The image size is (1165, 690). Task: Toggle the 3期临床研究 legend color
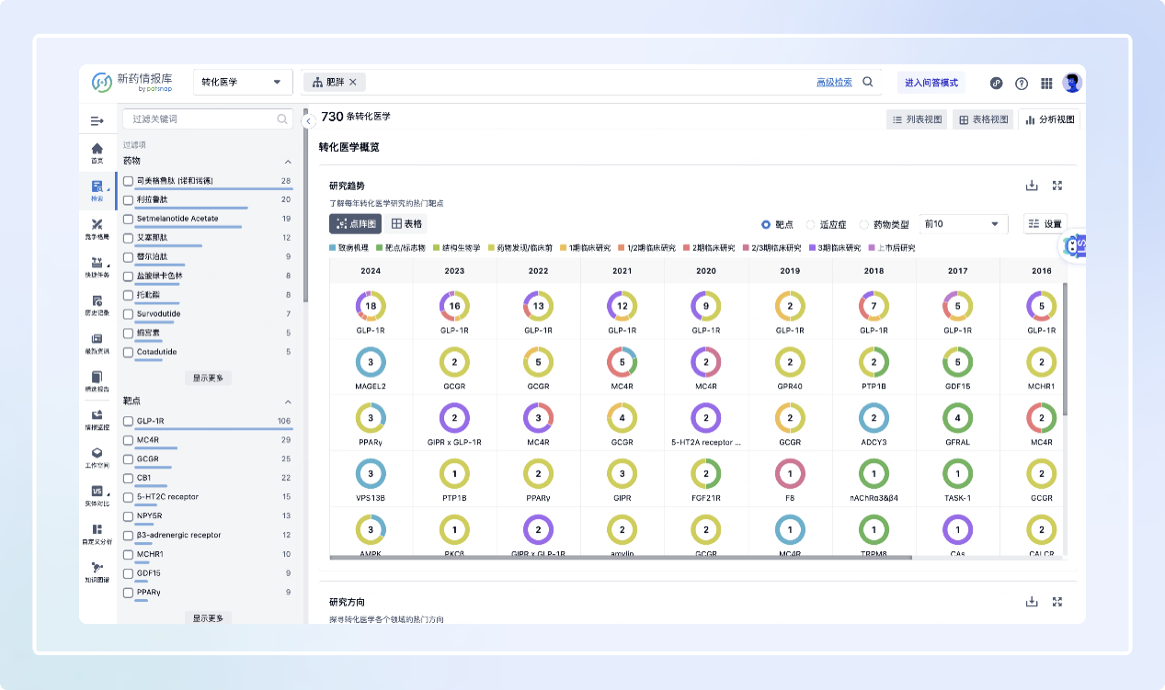(811, 248)
